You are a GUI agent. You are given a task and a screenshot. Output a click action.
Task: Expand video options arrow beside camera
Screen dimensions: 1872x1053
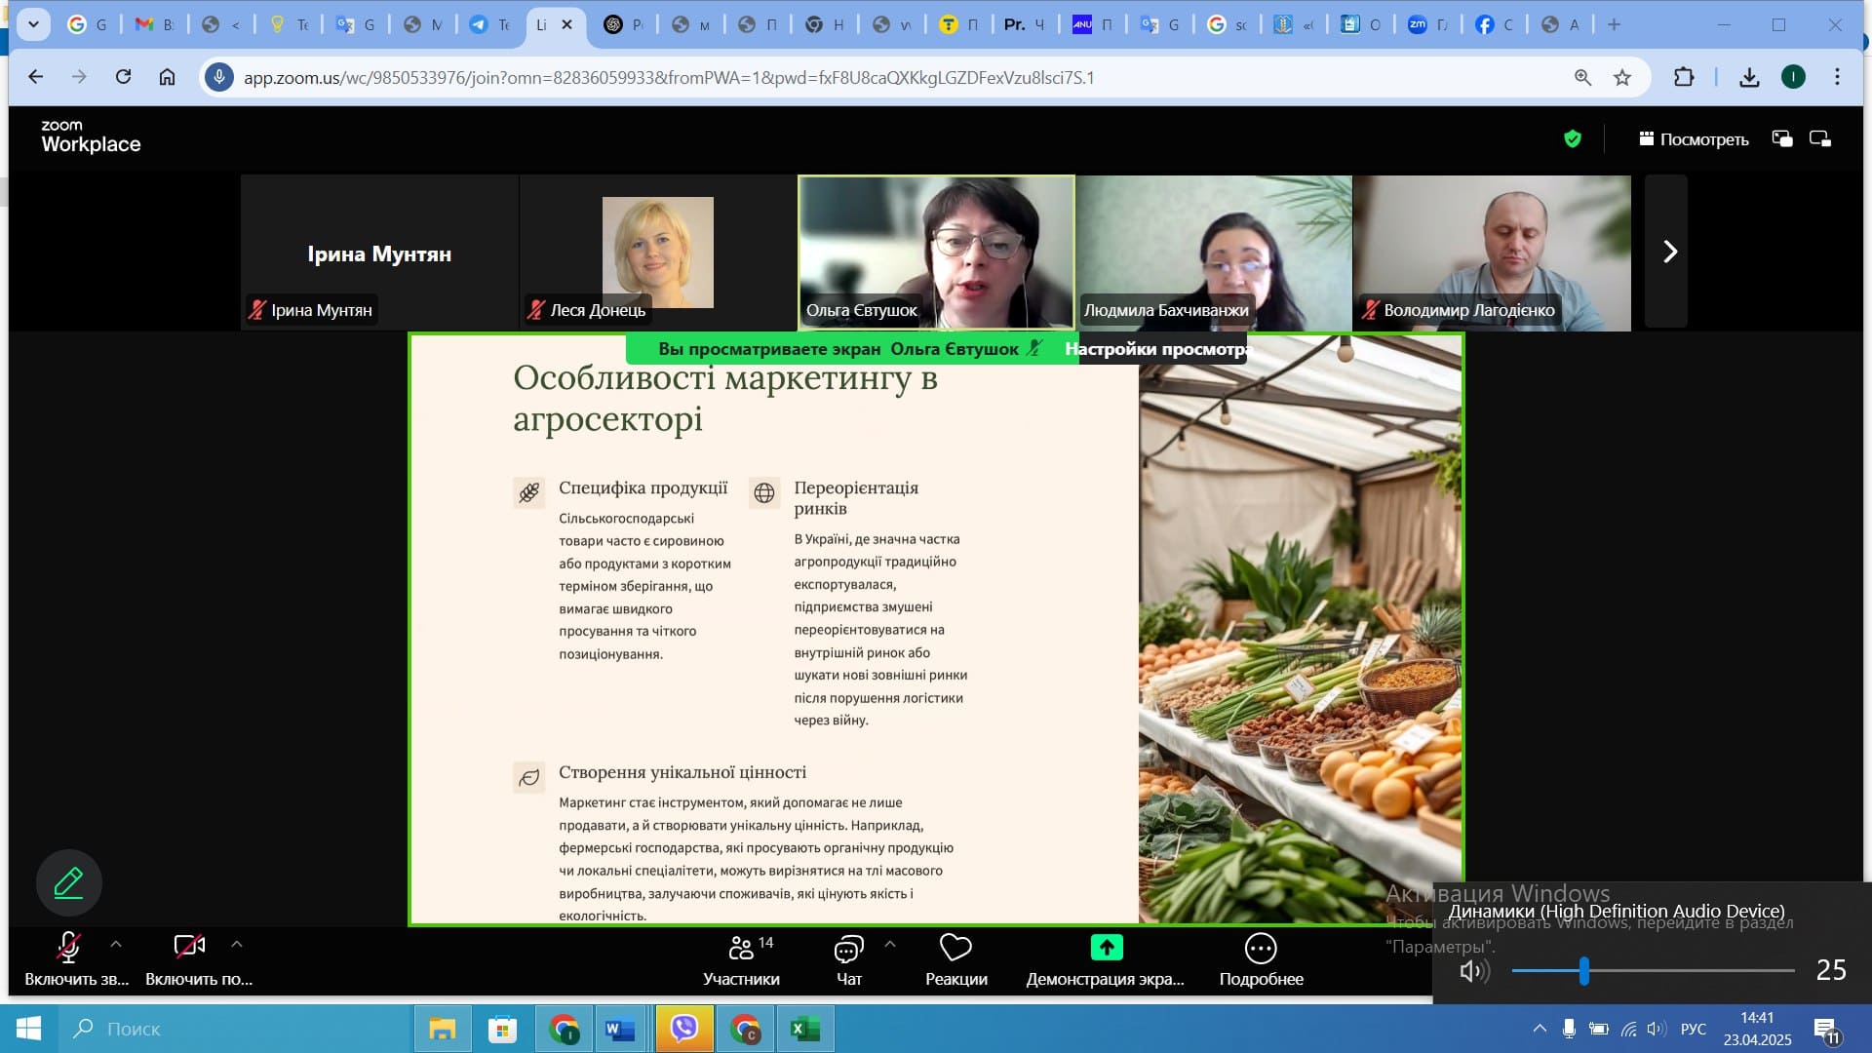[x=236, y=944]
